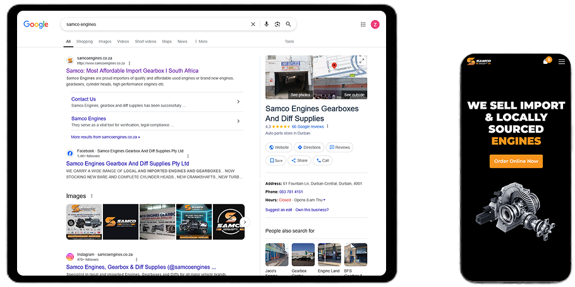Open the Google account avatar menu

click(375, 24)
